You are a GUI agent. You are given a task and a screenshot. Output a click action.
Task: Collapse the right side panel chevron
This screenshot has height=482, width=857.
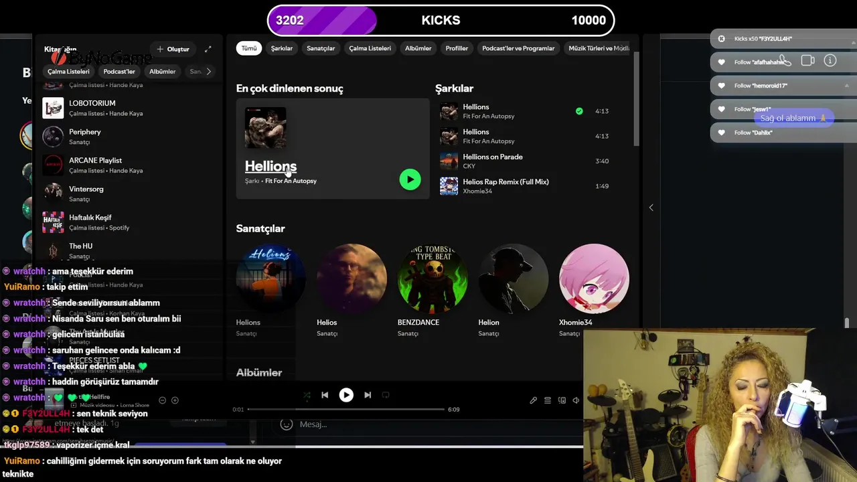pyautogui.click(x=651, y=208)
